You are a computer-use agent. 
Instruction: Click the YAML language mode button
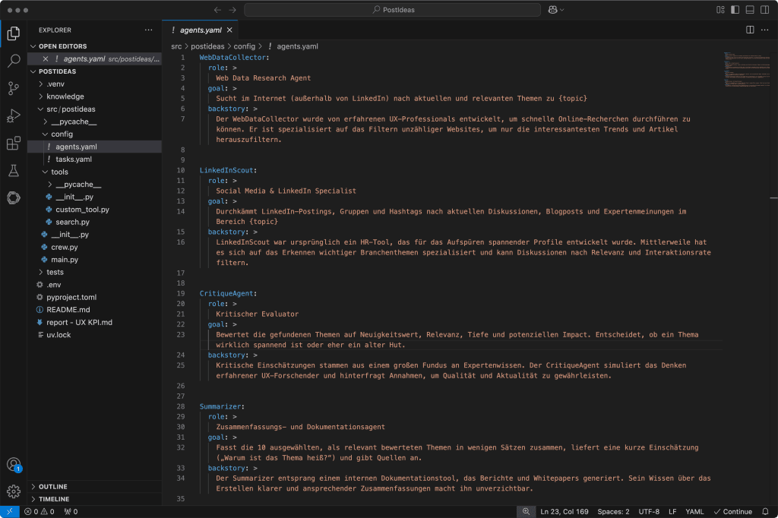pos(694,512)
